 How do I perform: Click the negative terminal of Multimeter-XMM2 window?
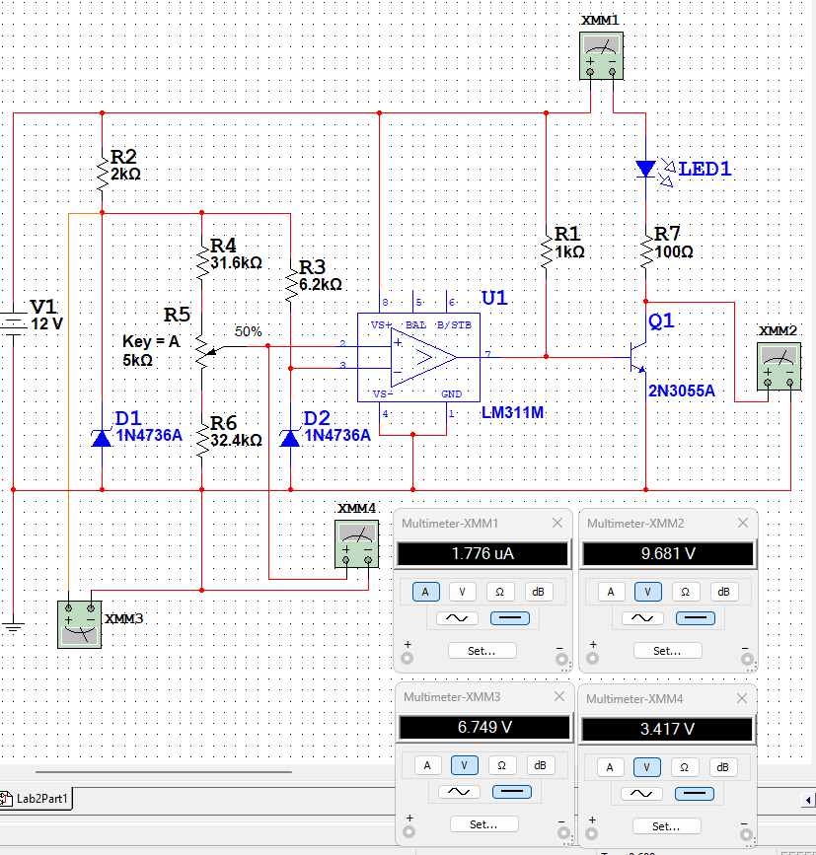tap(747, 659)
